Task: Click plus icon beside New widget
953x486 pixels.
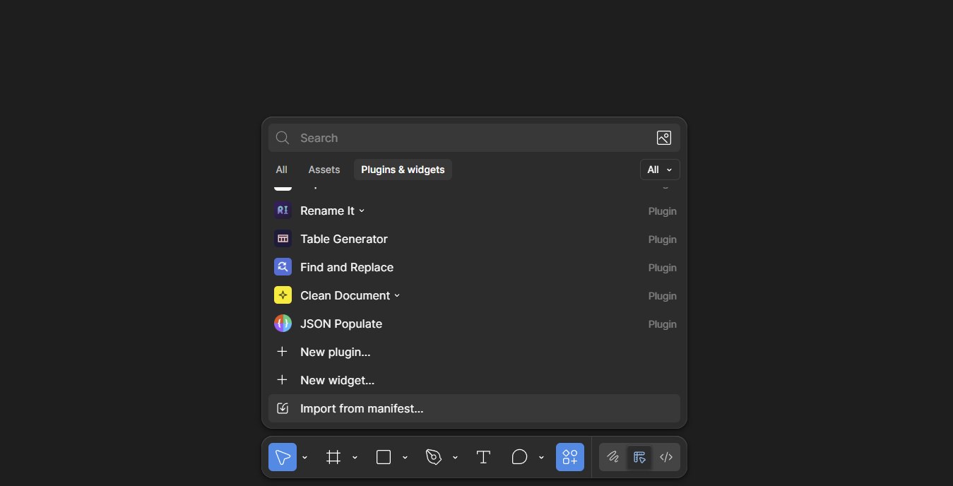Action: coord(282,380)
